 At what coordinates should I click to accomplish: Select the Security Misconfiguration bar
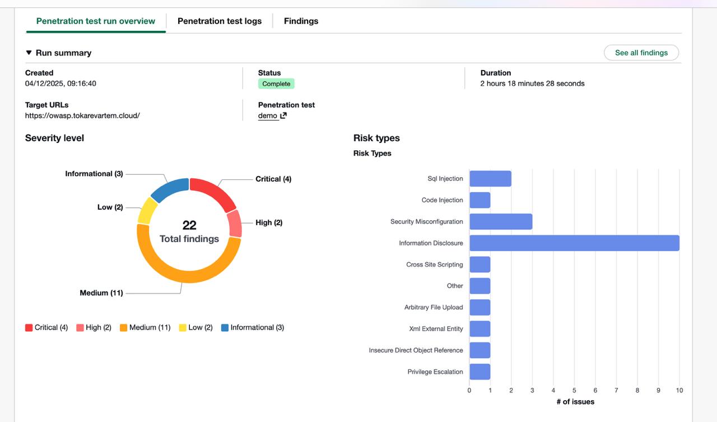pyautogui.click(x=500, y=221)
